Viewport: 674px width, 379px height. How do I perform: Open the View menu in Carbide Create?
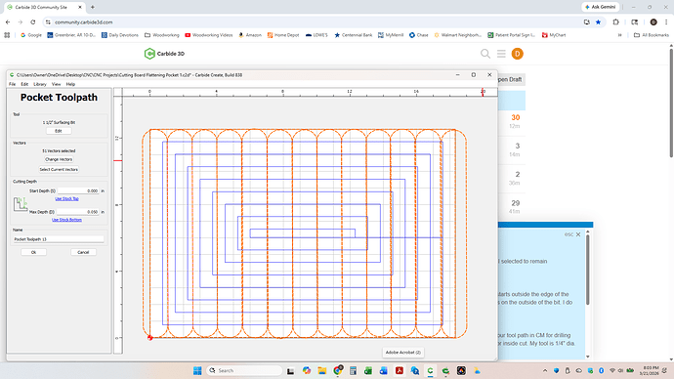tap(57, 84)
